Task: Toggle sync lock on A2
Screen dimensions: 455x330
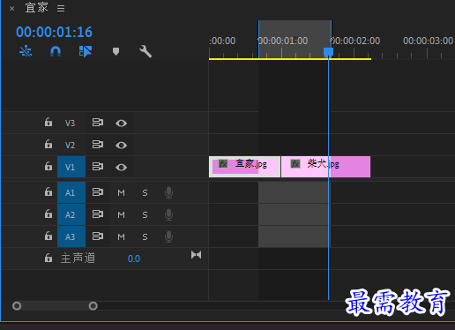Action: click(x=98, y=214)
